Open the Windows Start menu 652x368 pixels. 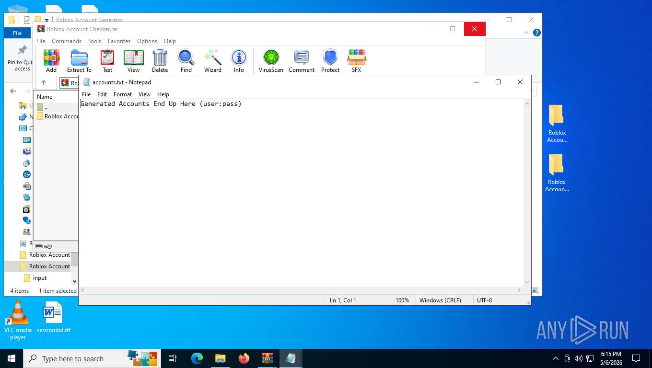click(12, 358)
